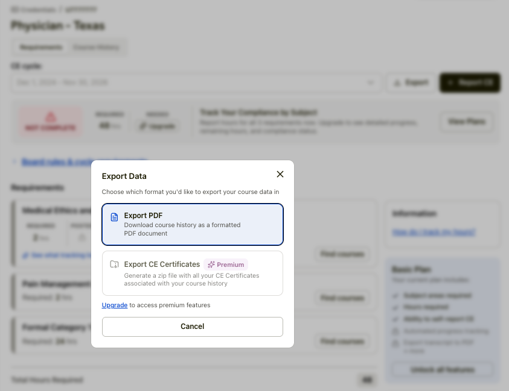
Task: Follow the Upgrade link for premium features
Action: pyautogui.click(x=114, y=305)
